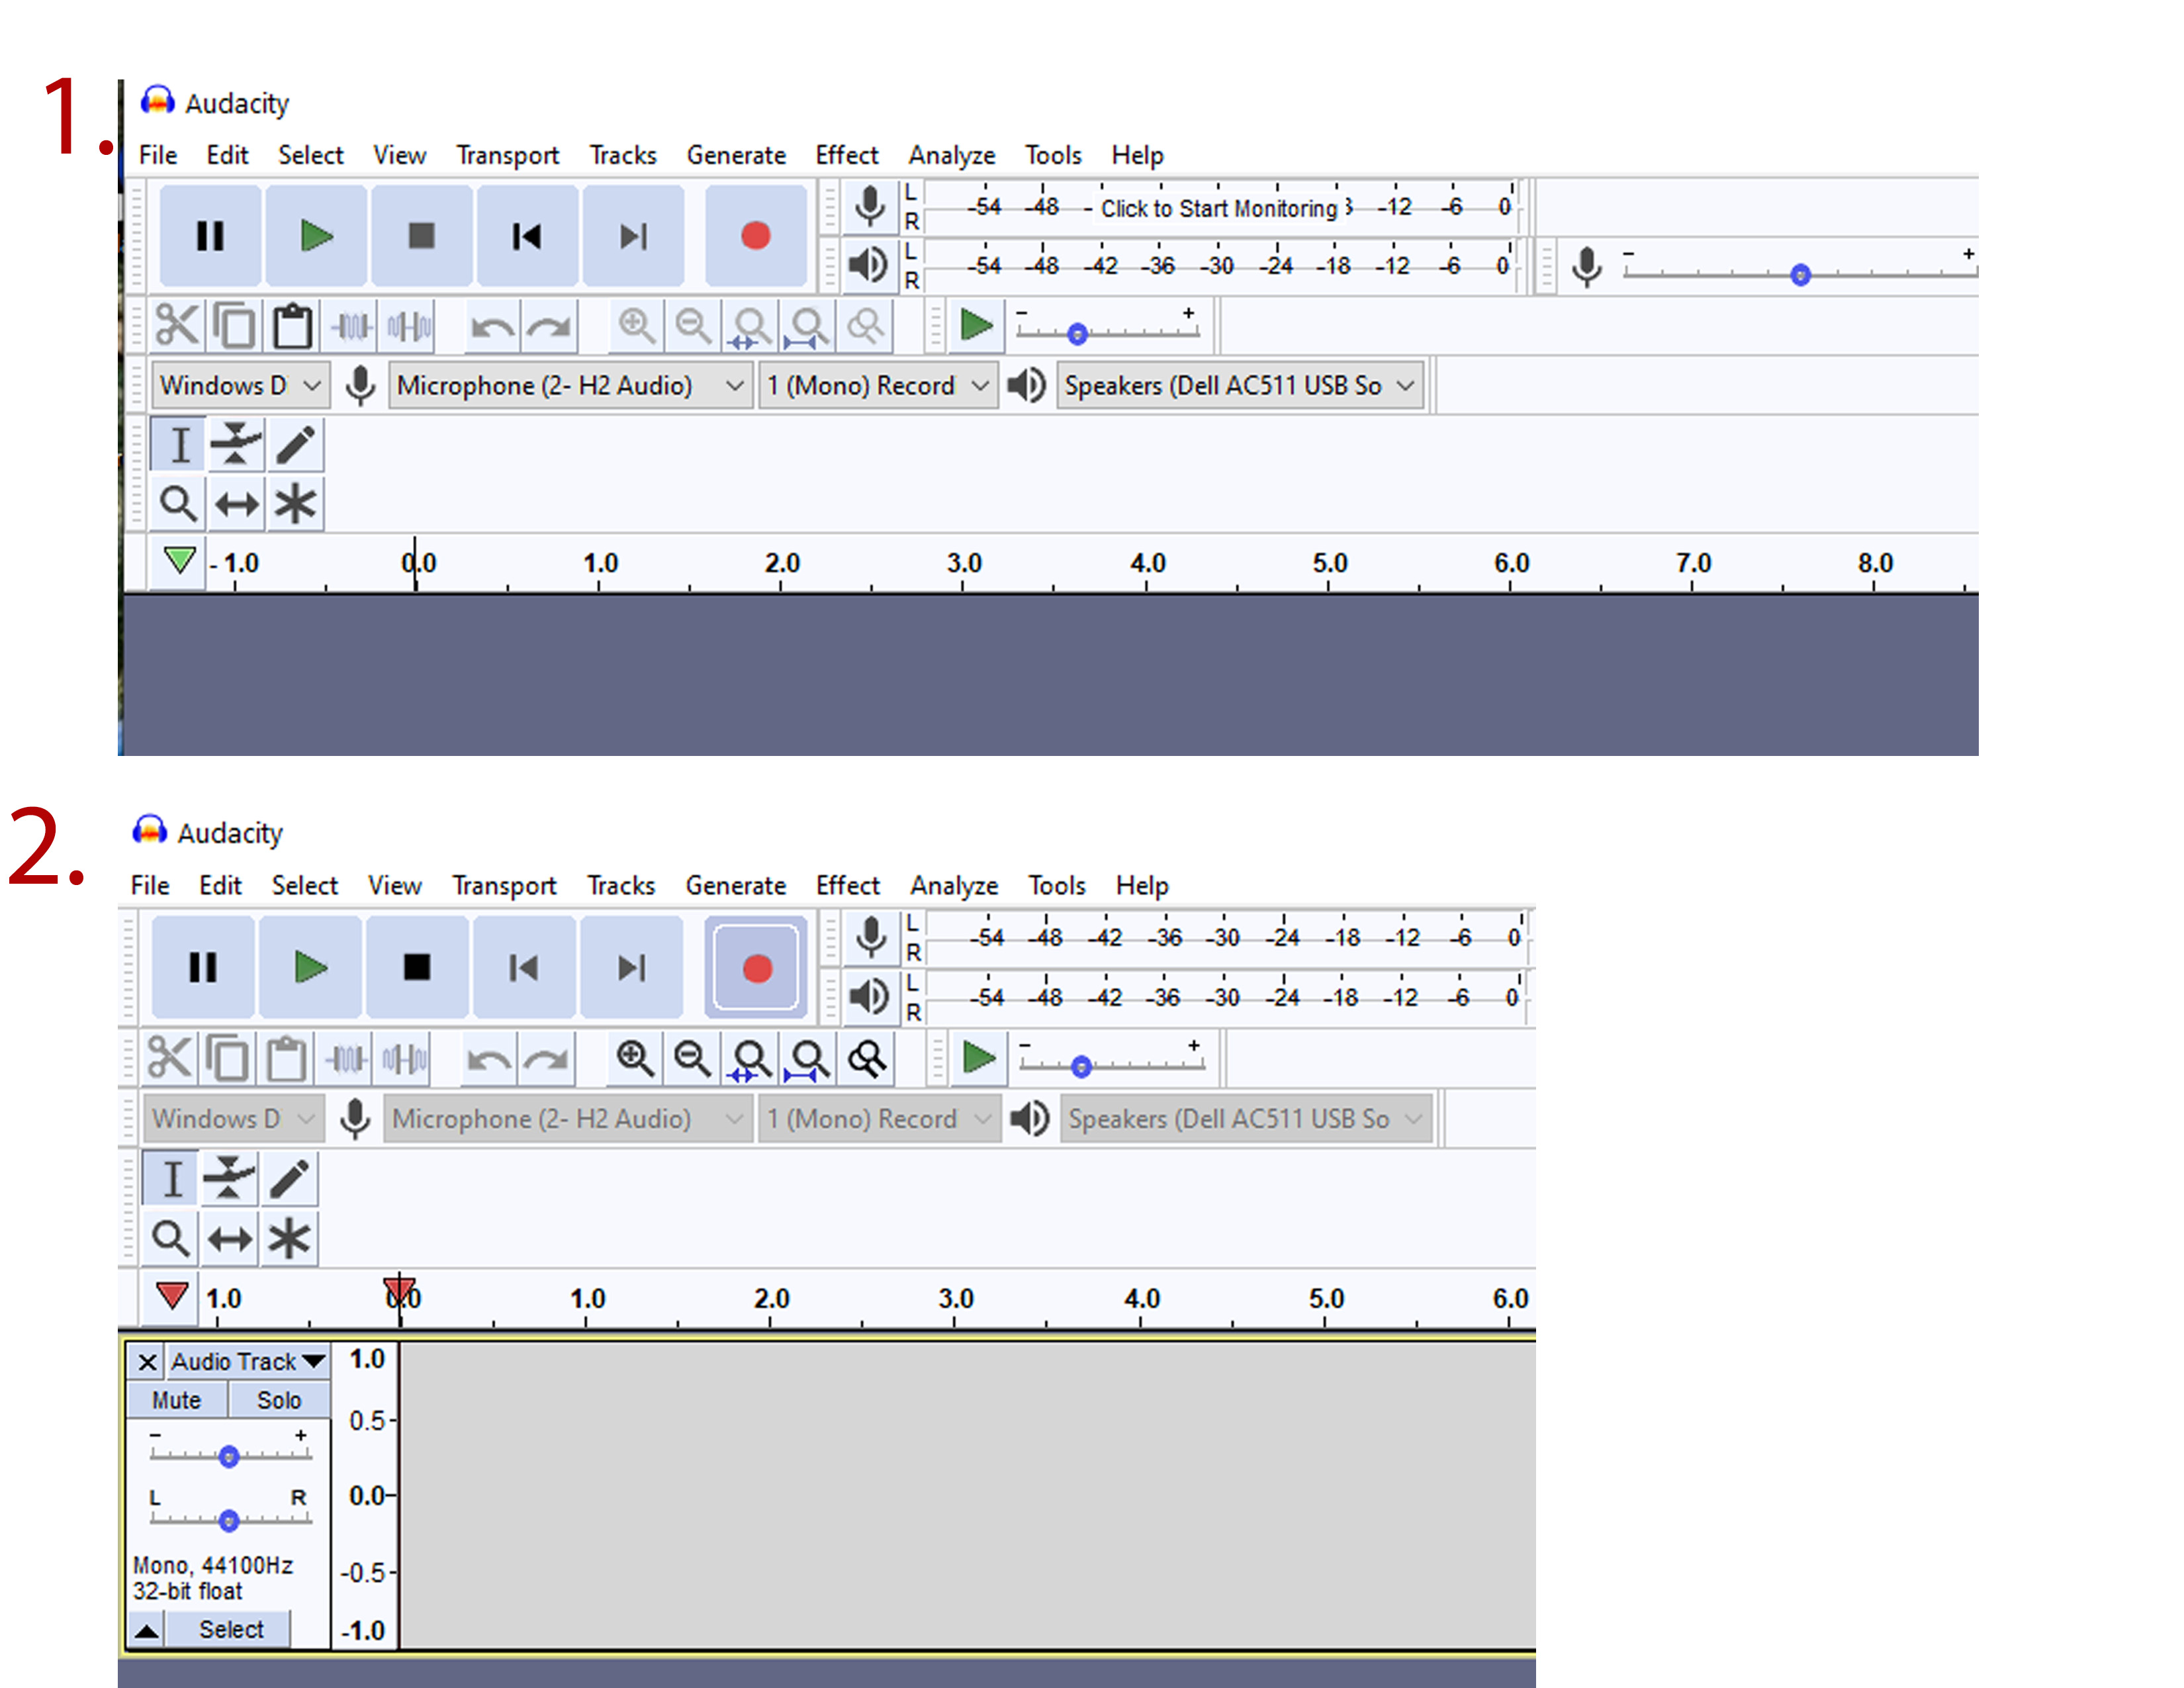
Task: Click Zoom Out icon in first window
Action: tap(693, 326)
